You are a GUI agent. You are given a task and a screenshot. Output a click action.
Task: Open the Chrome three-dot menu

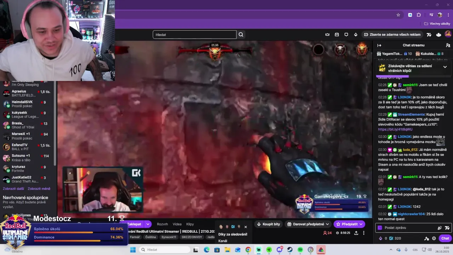click(448, 15)
